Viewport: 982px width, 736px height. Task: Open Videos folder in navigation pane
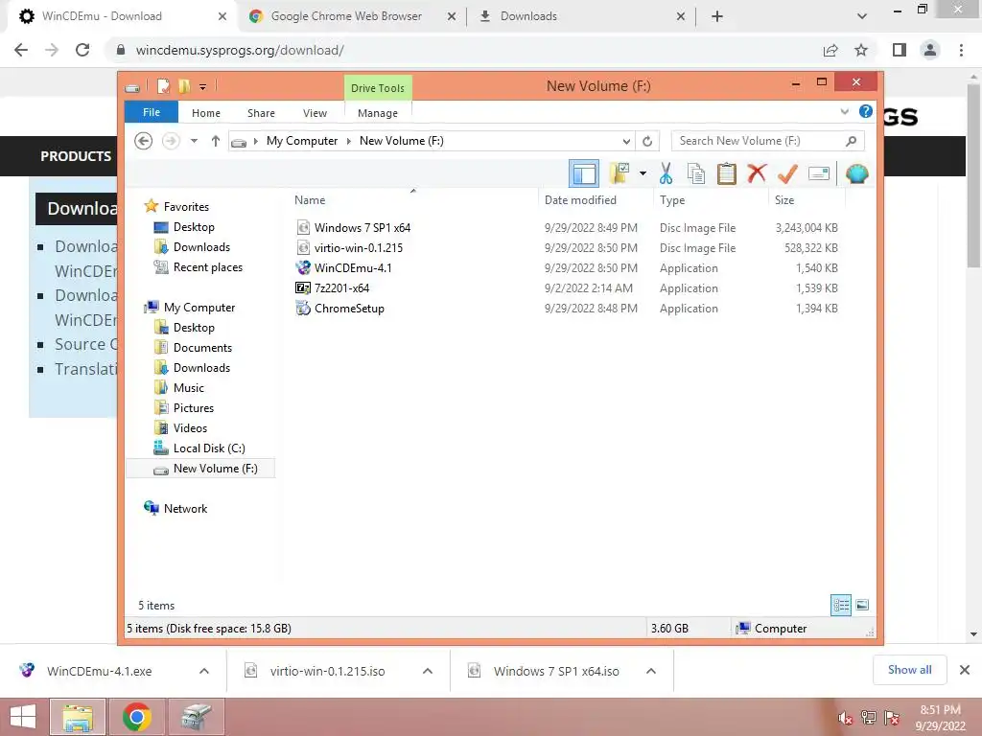(x=190, y=427)
